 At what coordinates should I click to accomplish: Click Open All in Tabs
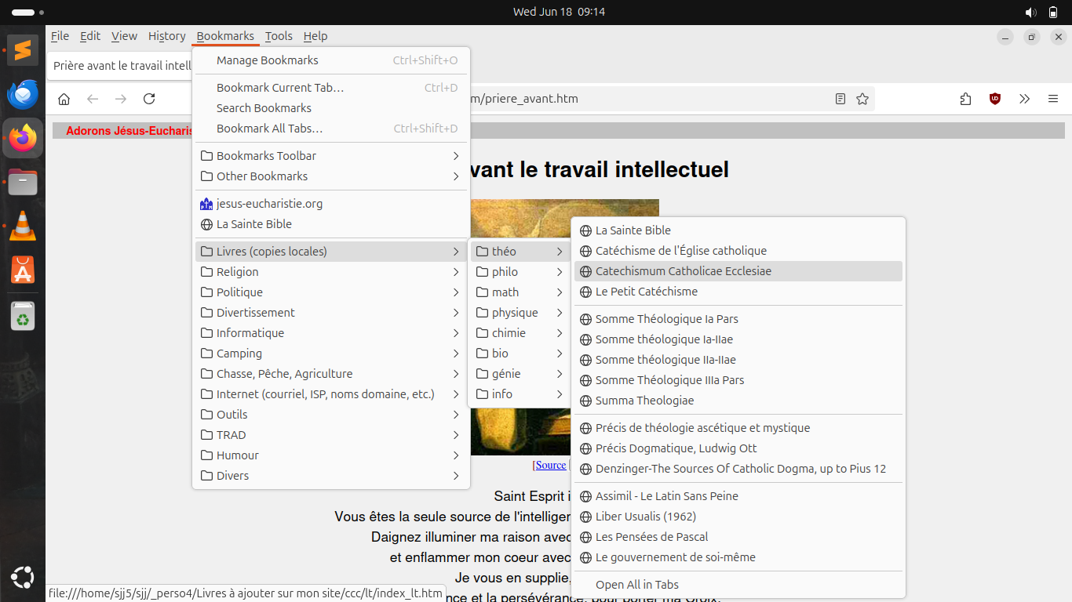click(636, 585)
